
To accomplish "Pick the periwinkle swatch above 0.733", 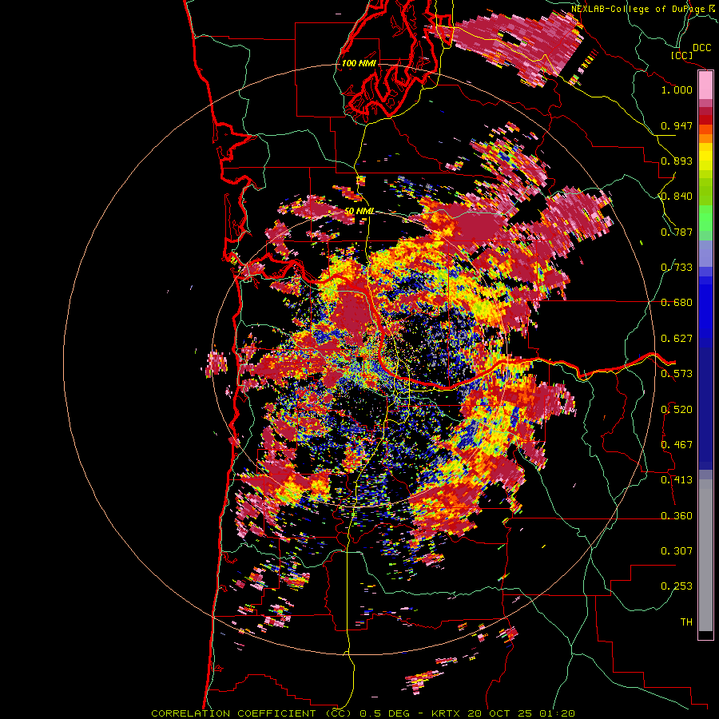I will coord(705,253).
